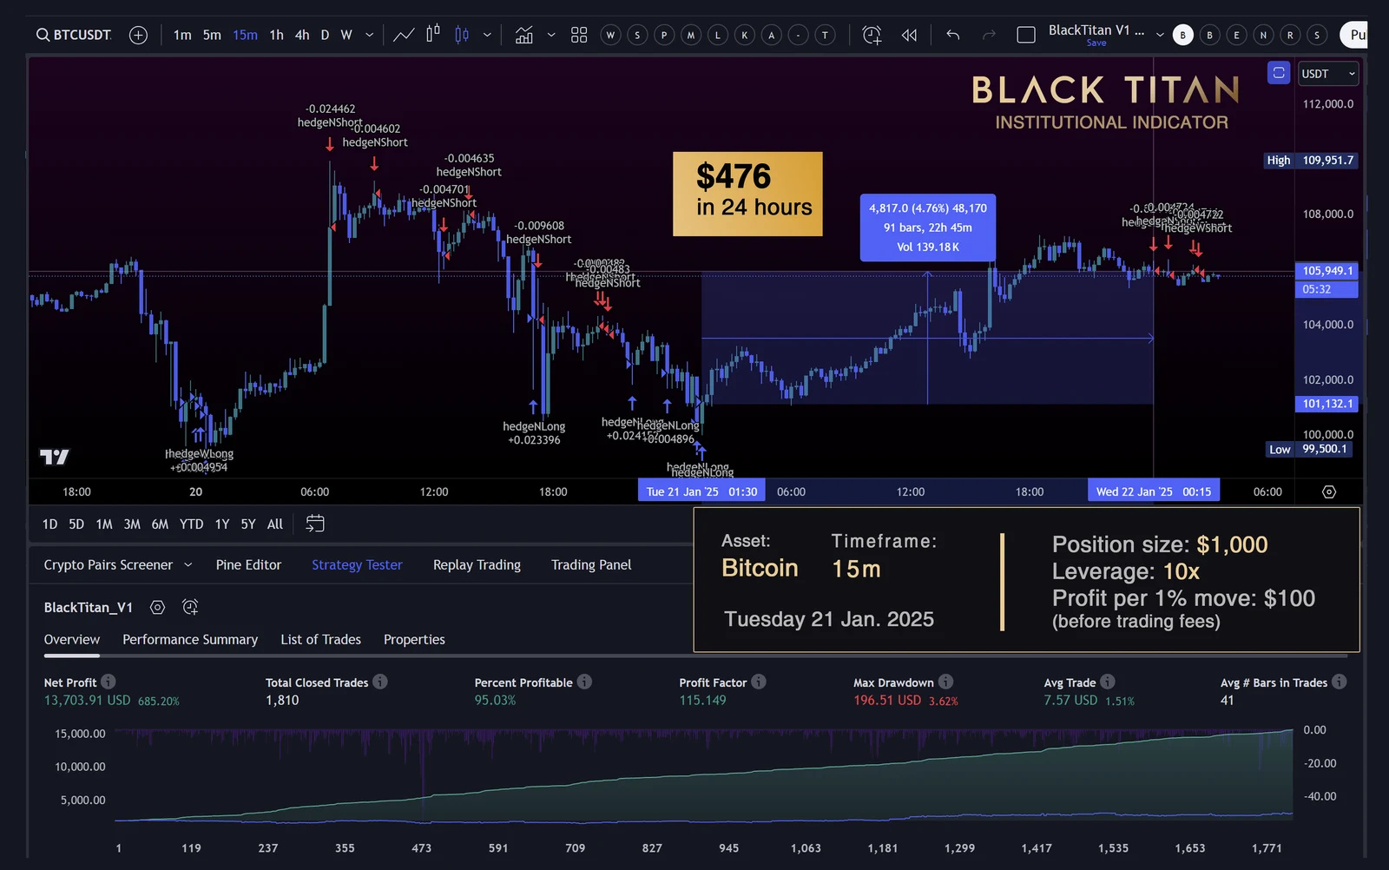
Task: Create an alert with the alarm clock icon
Action: (872, 35)
